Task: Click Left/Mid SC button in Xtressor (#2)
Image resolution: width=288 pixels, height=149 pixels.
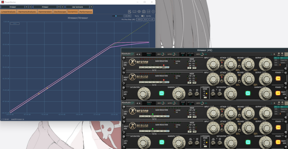Action: 189,68
